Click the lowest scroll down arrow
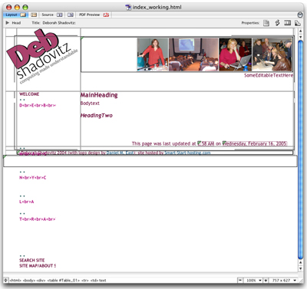307x289 pixels. (301, 268)
